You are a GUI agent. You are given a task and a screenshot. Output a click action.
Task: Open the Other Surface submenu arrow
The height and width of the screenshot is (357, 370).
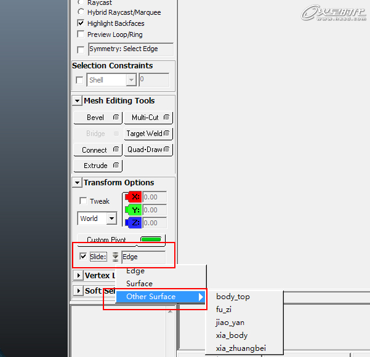[x=201, y=297]
